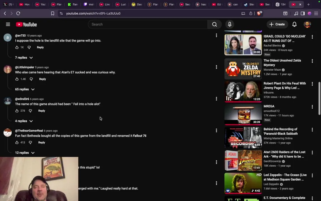Like the @LittleImpaler comment
This screenshot has width=321, height=201.
point(17,79)
